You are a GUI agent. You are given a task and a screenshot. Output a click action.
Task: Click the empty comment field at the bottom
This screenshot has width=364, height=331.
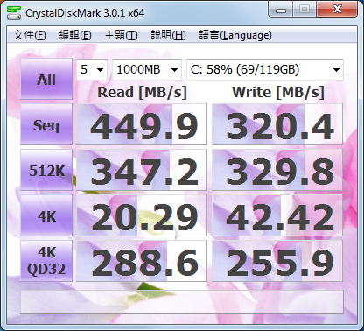coord(182,302)
